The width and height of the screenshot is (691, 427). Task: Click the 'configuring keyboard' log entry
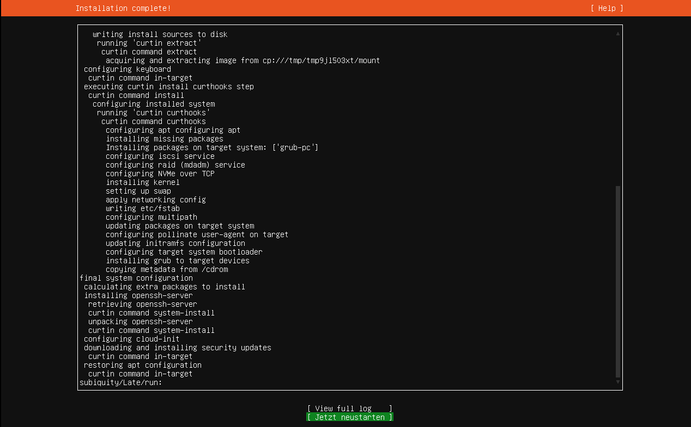click(127, 69)
